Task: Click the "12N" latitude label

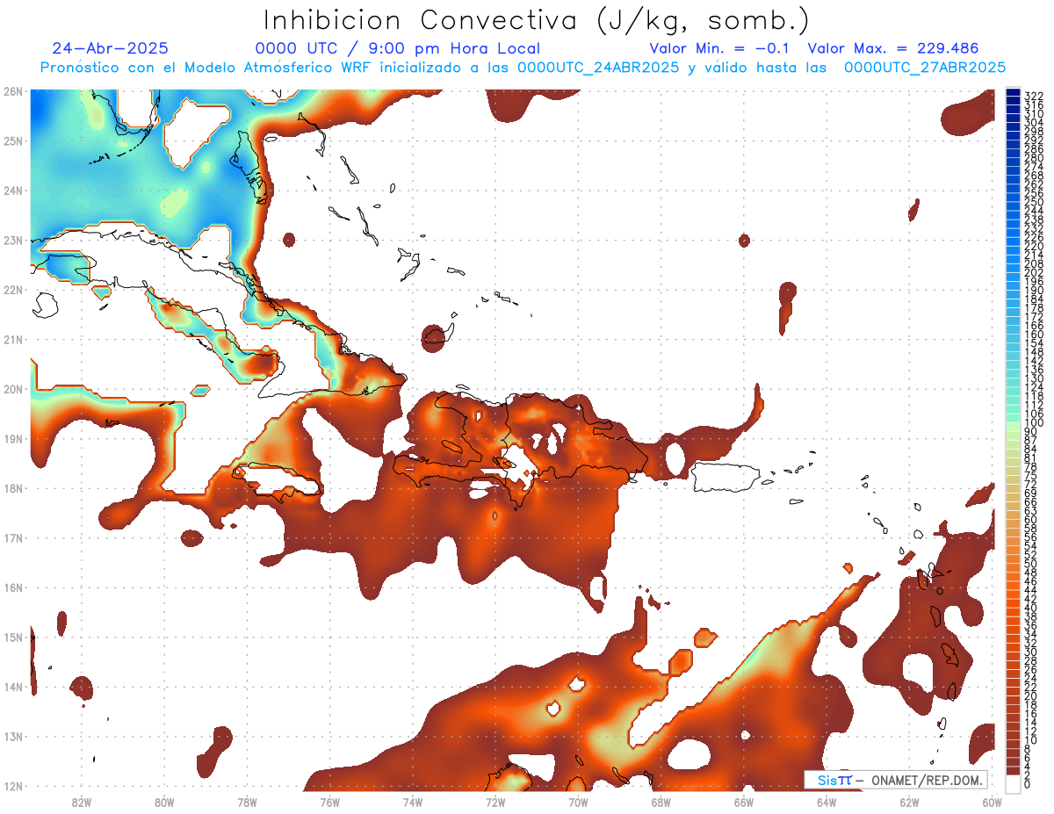Action: click(13, 786)
